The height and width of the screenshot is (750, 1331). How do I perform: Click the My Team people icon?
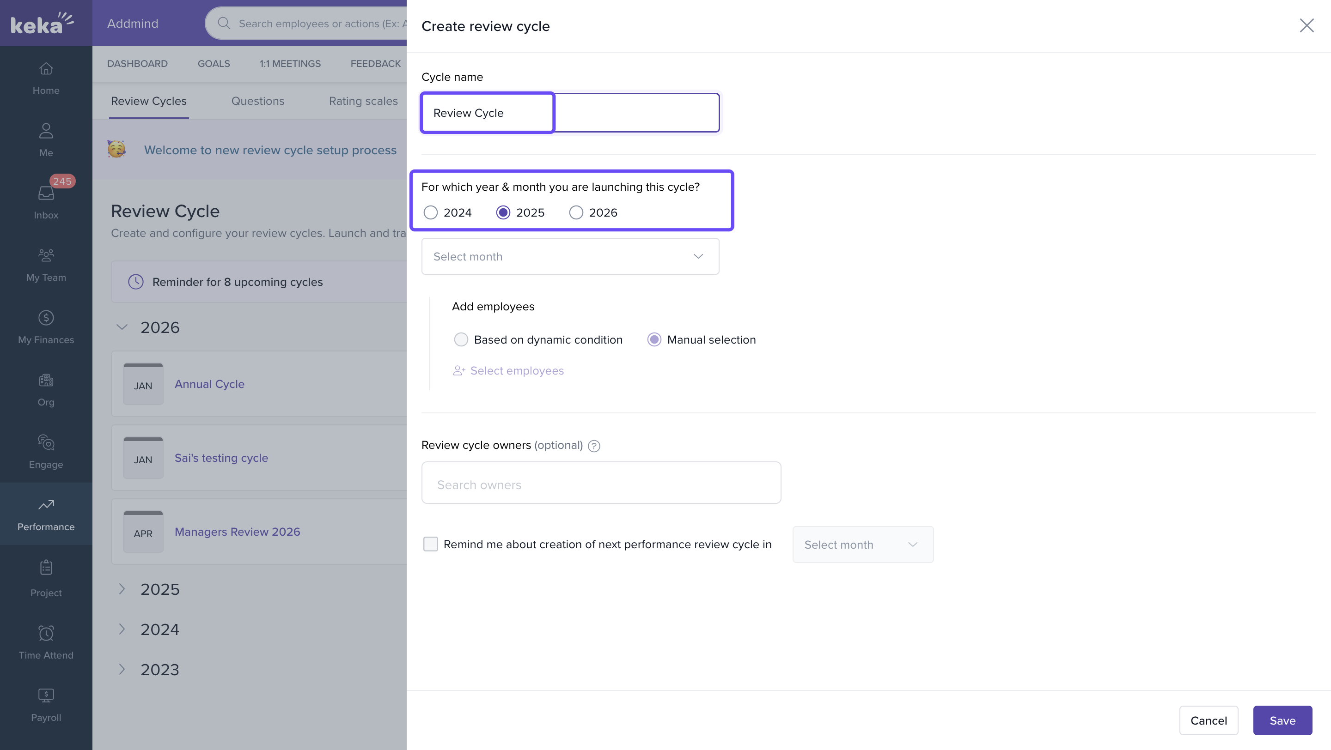click(x=46, y=255)
